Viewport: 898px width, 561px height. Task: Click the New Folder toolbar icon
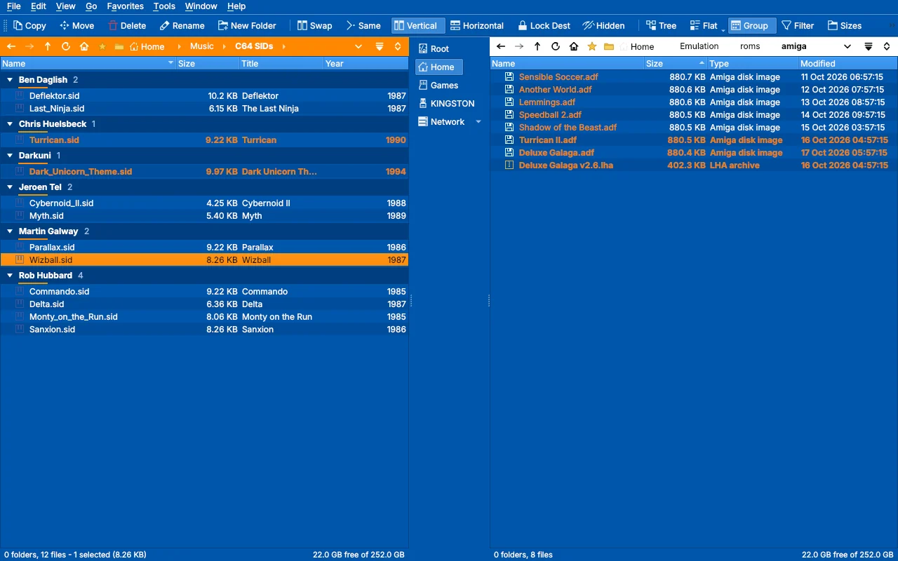[223, 26]
